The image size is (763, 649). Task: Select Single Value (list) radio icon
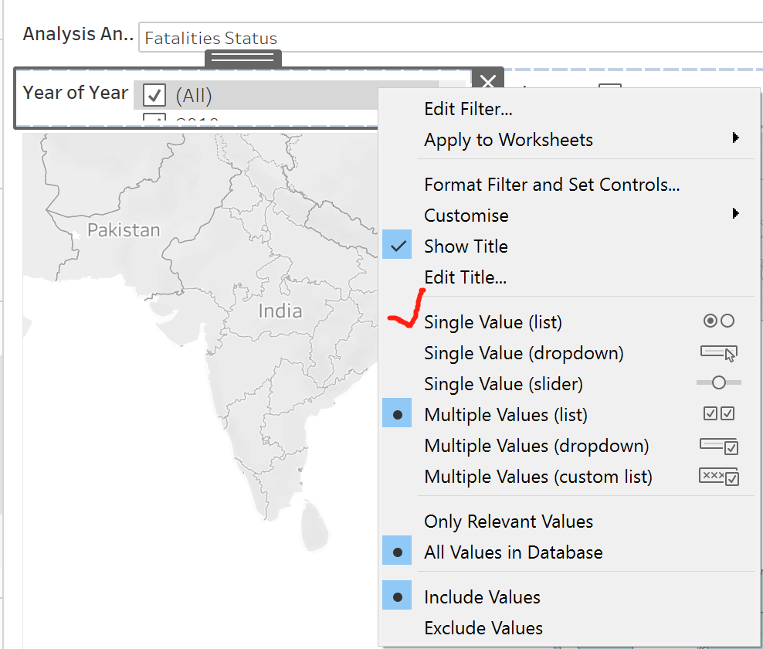click(x=718, y=321)
